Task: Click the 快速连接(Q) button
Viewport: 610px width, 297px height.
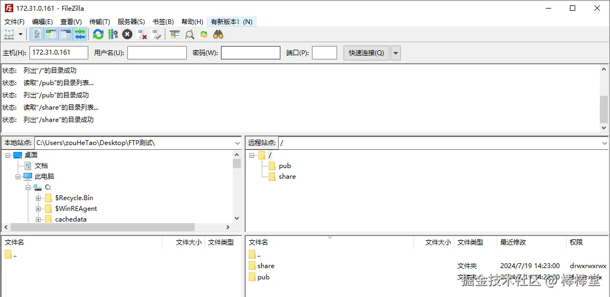Action: pyautogui.click(x=367, y=53)
